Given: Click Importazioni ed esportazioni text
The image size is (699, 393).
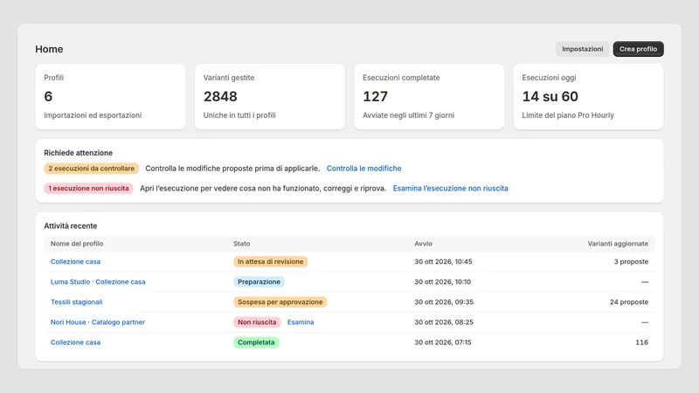Looking at the screenshot, I should (93, 115).
